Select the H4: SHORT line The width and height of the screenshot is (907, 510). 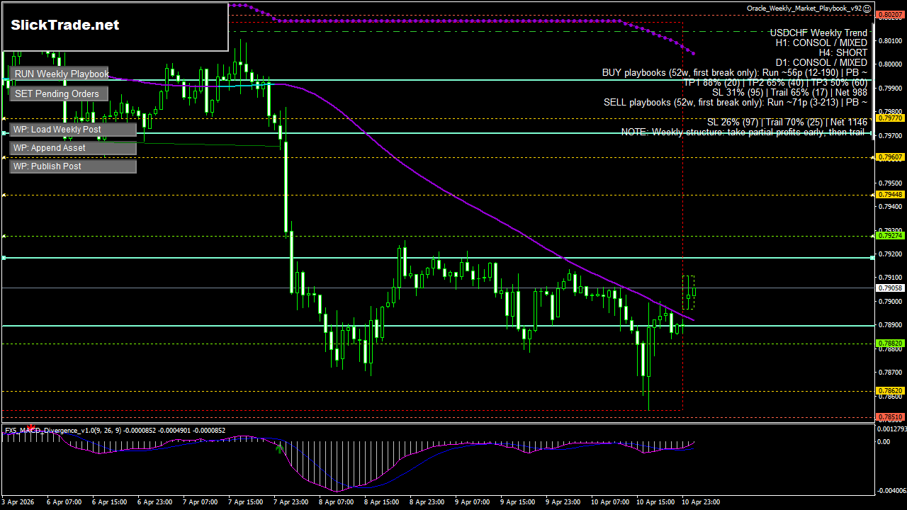point(843,52)
